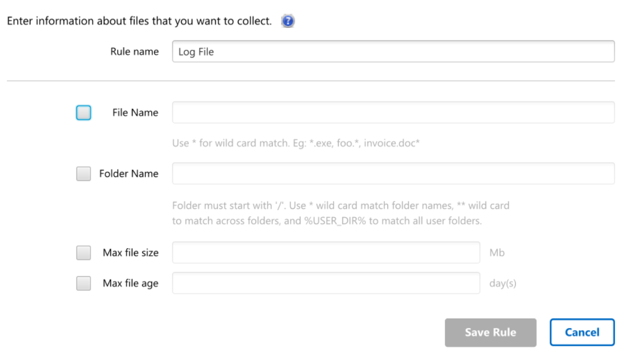
Task: Disable the highlighted File Name checkbox
Action: [x=83, y=112]
